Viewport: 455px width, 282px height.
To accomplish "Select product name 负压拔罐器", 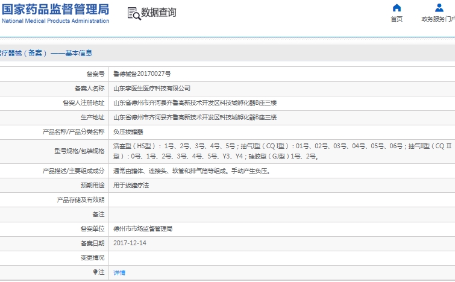I will [128, 132].
